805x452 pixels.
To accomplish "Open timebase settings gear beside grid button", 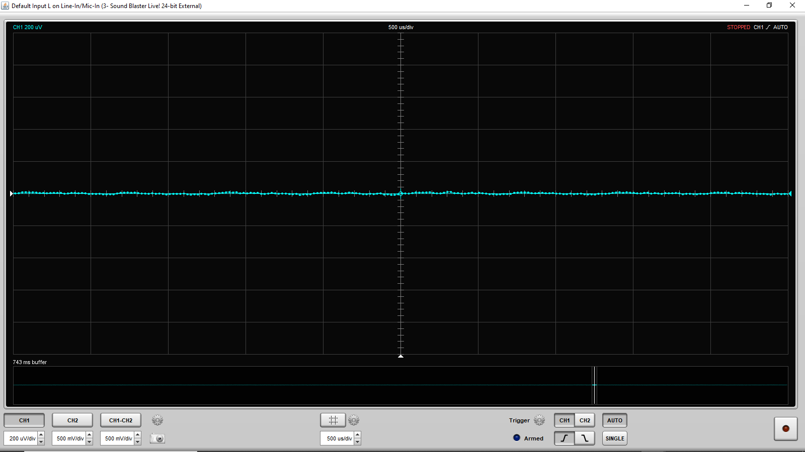I will 354,420.
